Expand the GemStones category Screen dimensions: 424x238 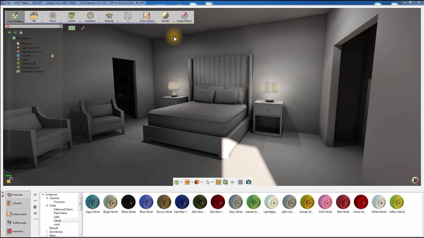[47, 232]
